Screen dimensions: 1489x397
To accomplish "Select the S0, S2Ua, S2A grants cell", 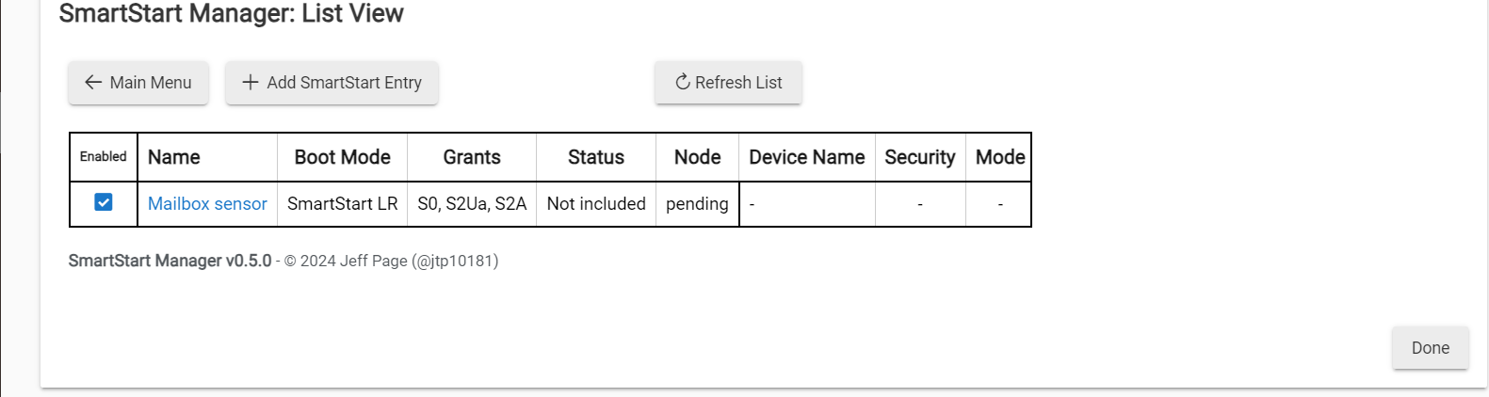I will 472,204.
